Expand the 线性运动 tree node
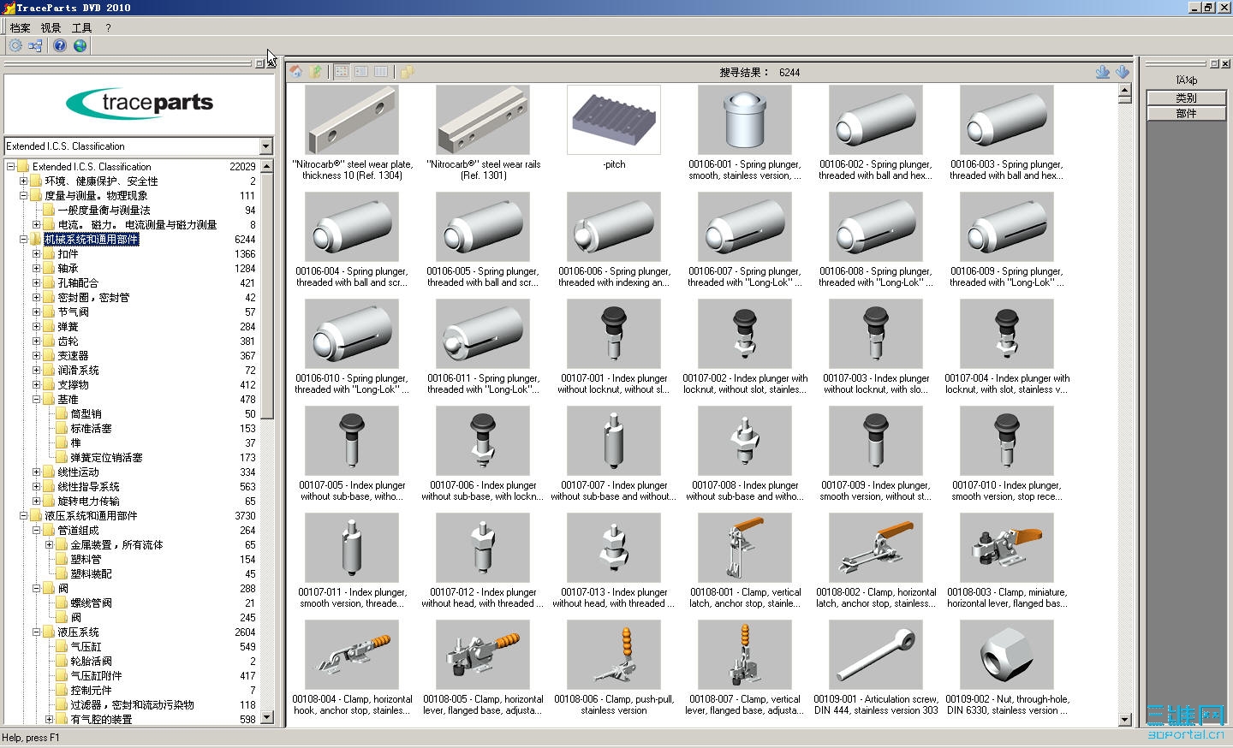The width and height of the screenshot is (1233, 748). tap(37, 472)
